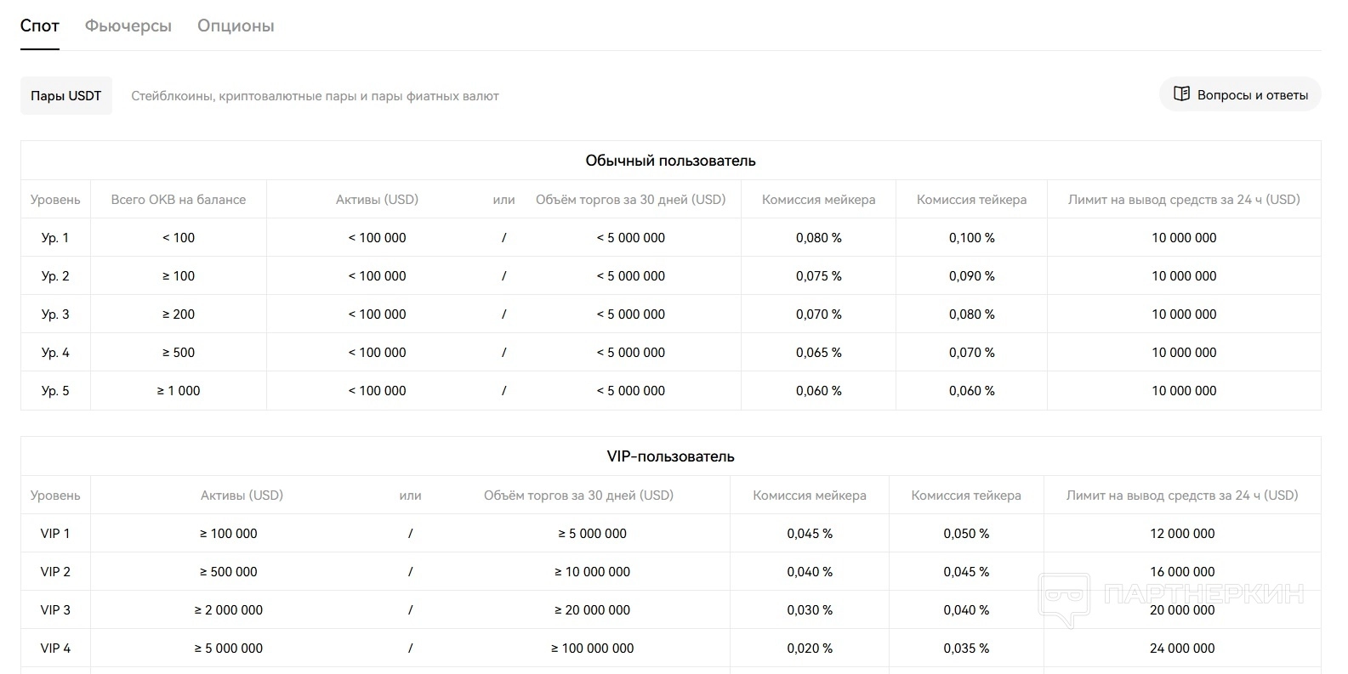Click the VIP 4 row label
Viewport: 1348px width, 674px height.
[x=55, y=649]
